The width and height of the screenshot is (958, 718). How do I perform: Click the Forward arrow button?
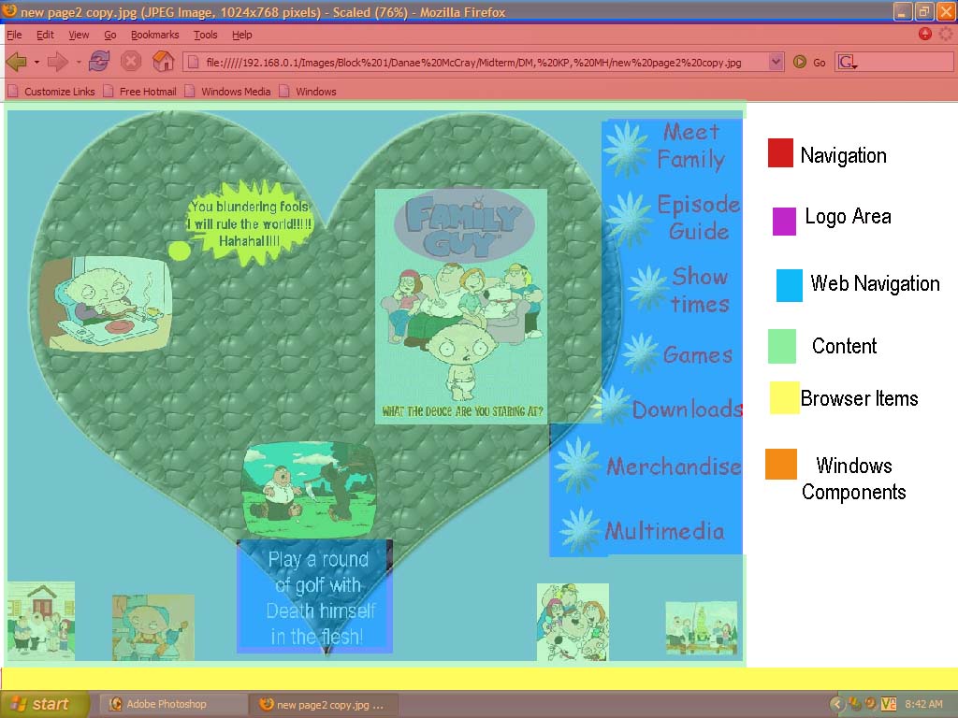58,62
